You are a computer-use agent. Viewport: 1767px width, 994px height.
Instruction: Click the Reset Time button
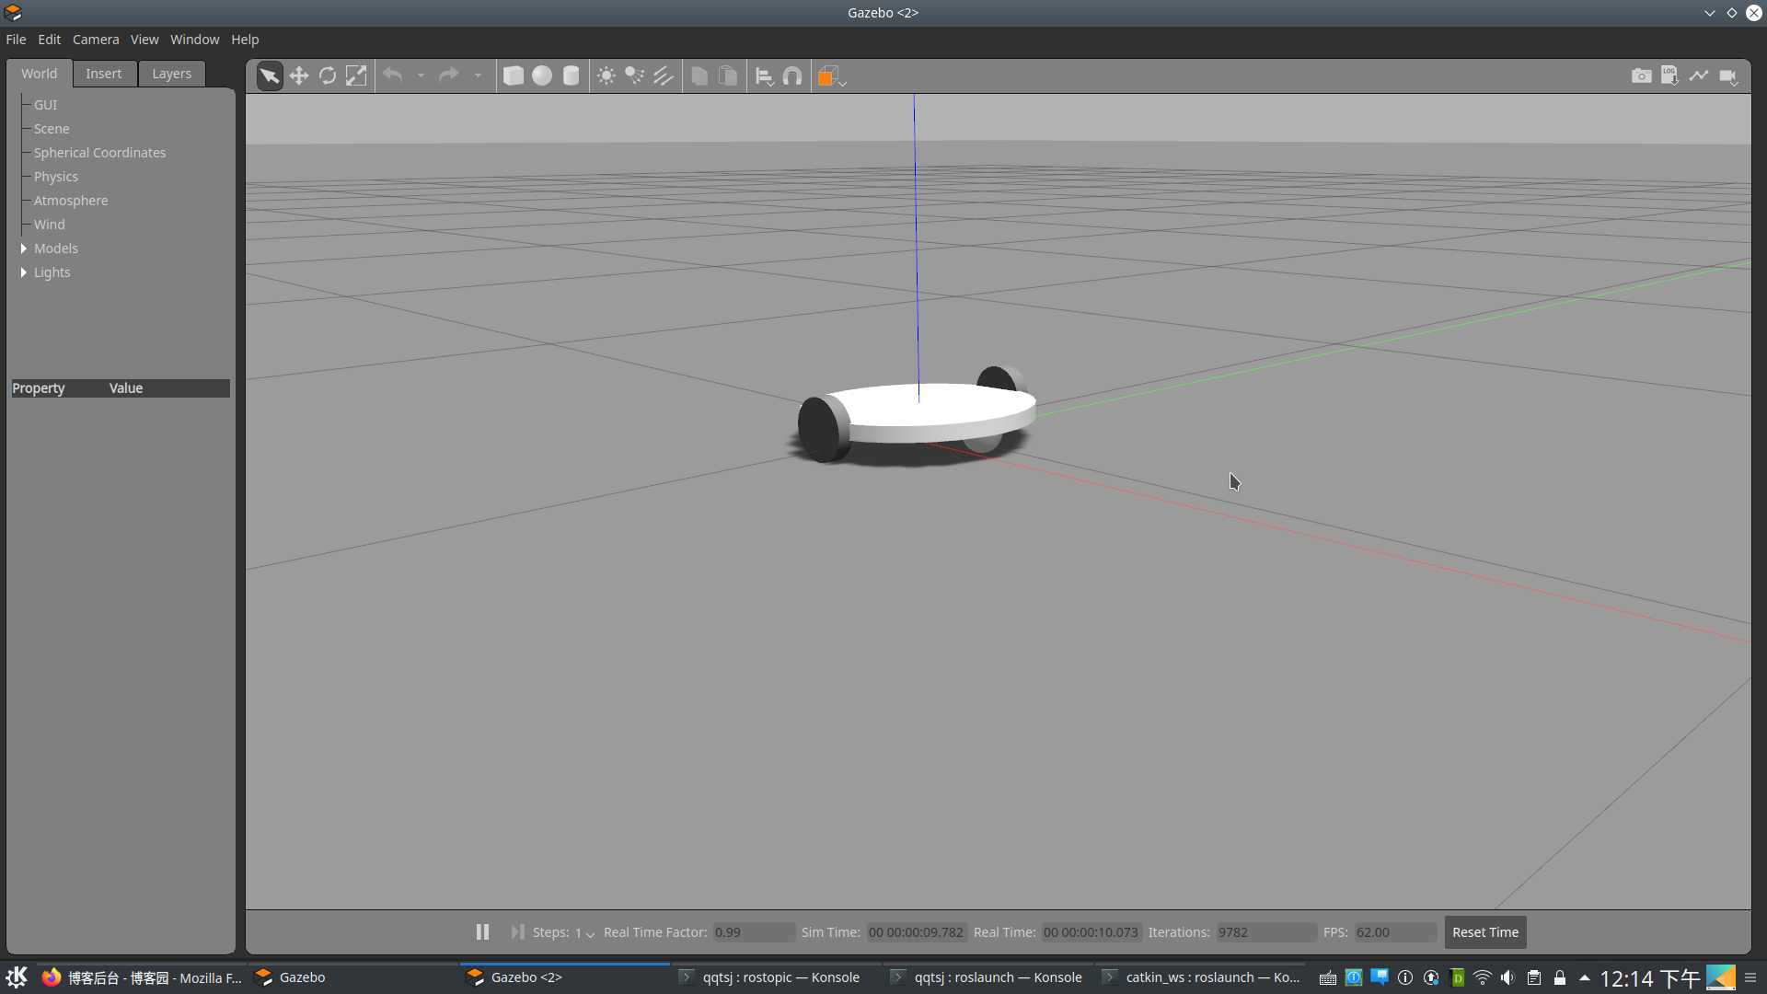(1484, 932)
